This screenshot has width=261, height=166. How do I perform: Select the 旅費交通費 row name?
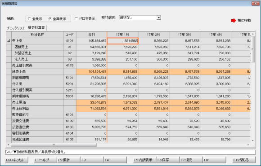20,121
